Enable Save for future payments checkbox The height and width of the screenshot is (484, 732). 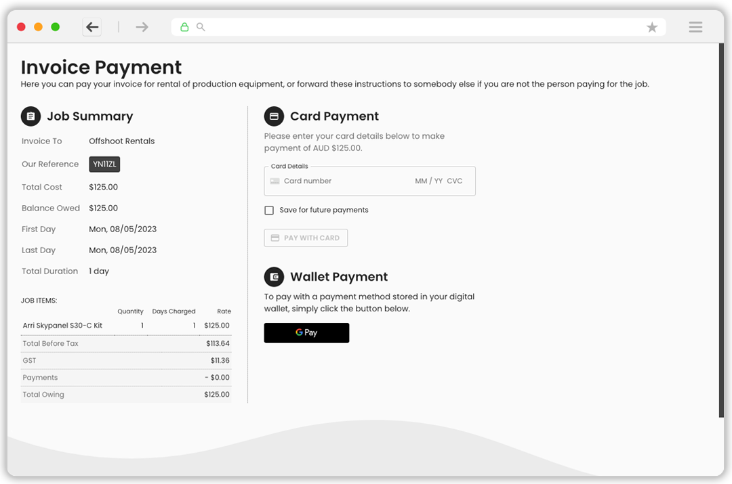click(x=269, y=211)
